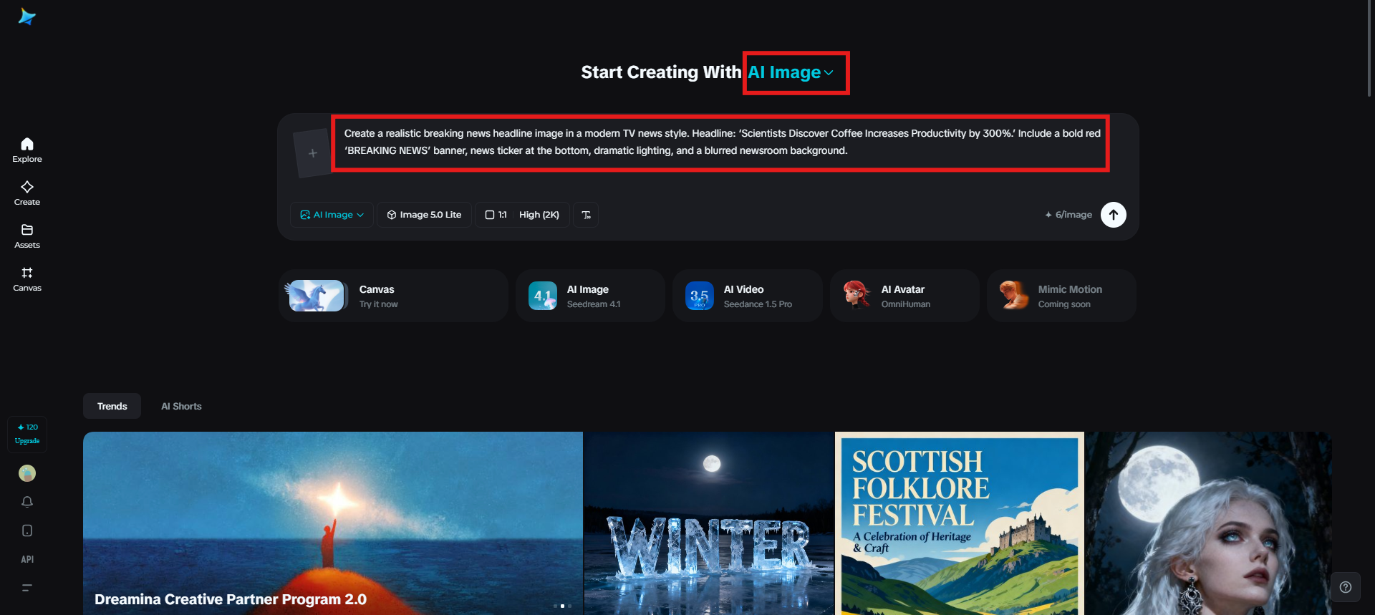Open the AI Video Seedance 1.5 Pro card

(x=747, y=296)
